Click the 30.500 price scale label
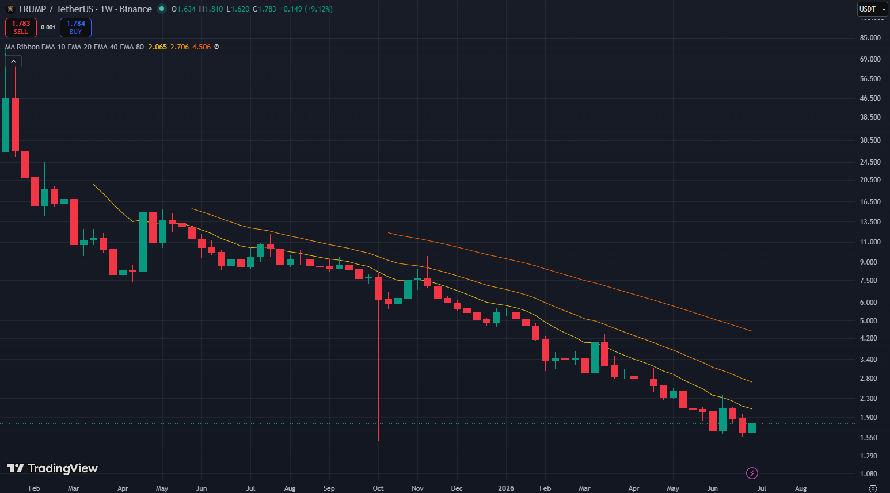 tap(870, 140)
